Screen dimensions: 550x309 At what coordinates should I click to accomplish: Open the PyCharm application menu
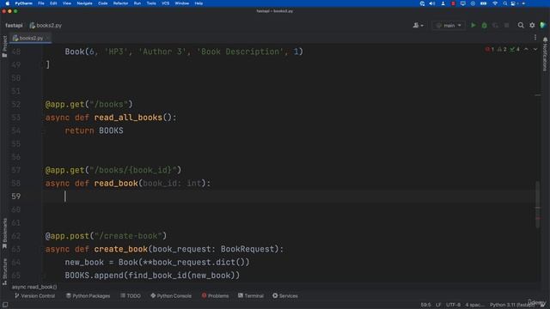point(23,3)
